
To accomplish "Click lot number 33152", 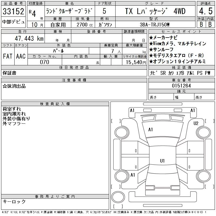I will coord(13,11).
